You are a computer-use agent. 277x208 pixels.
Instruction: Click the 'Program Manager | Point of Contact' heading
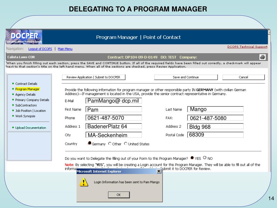pos(138,37)
